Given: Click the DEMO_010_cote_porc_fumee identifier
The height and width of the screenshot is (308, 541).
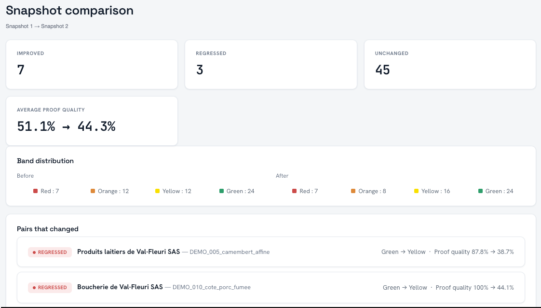Looking at the screenshot, I should click(212, 287).
